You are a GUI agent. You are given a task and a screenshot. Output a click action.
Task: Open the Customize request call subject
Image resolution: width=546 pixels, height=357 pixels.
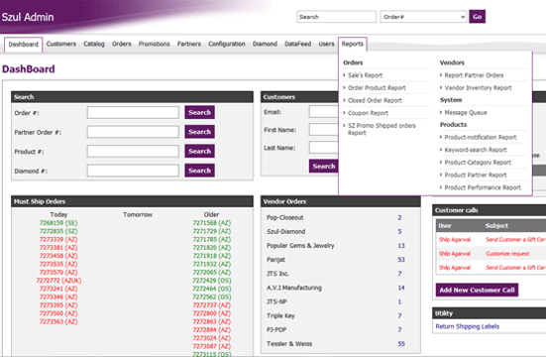(x=507, y=254)
